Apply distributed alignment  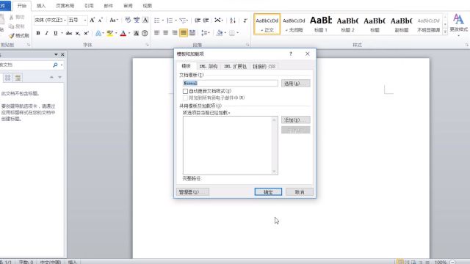pos(192,32)
